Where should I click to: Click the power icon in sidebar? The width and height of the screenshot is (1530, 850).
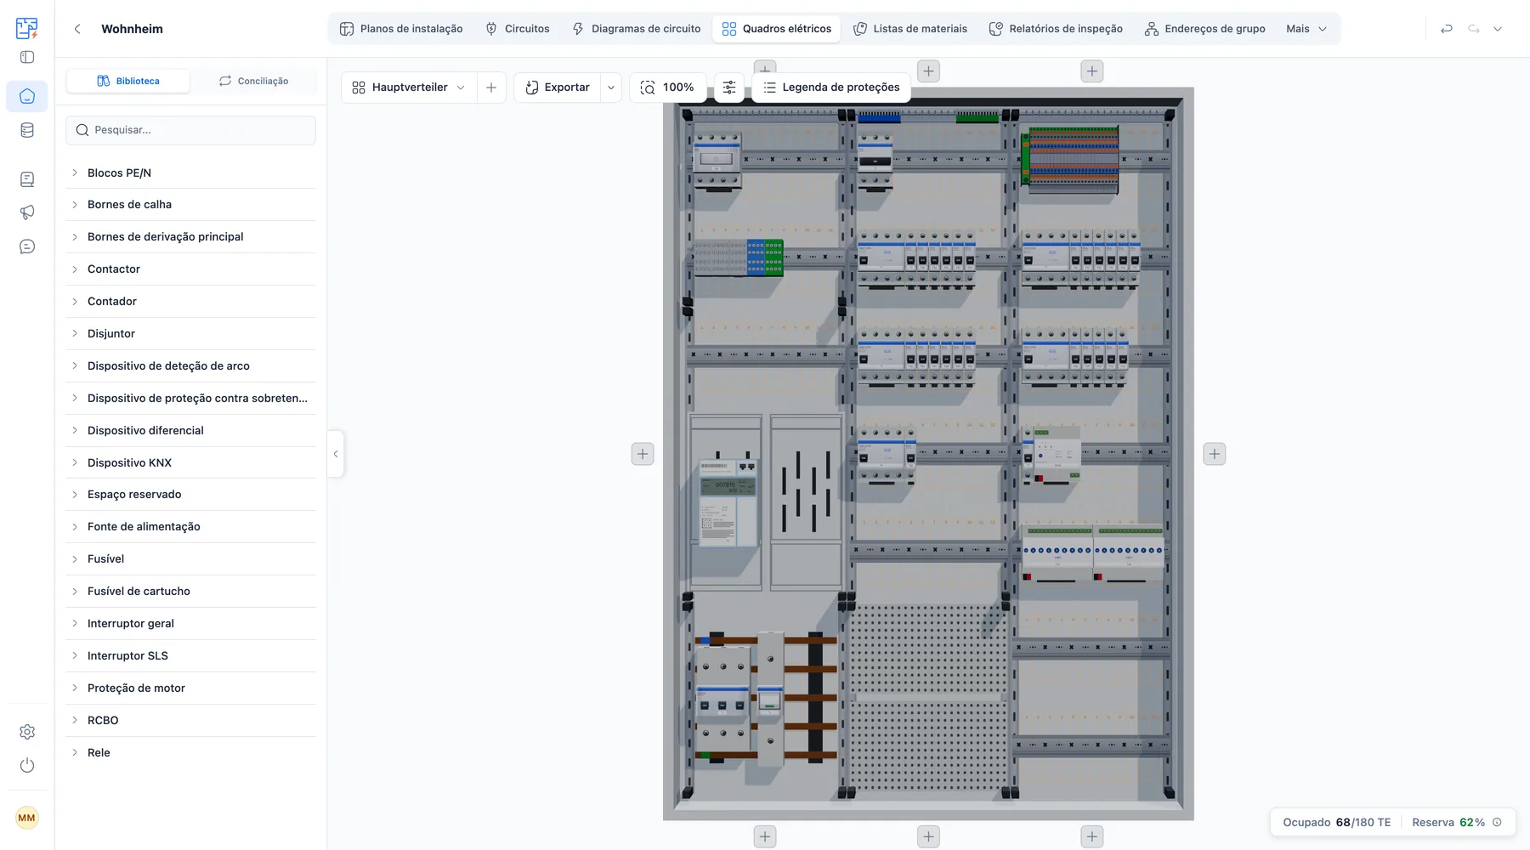pyautogui.click(x=27, y=765)
